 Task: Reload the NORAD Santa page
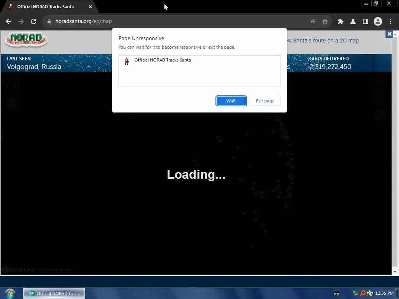click(34, 21)
